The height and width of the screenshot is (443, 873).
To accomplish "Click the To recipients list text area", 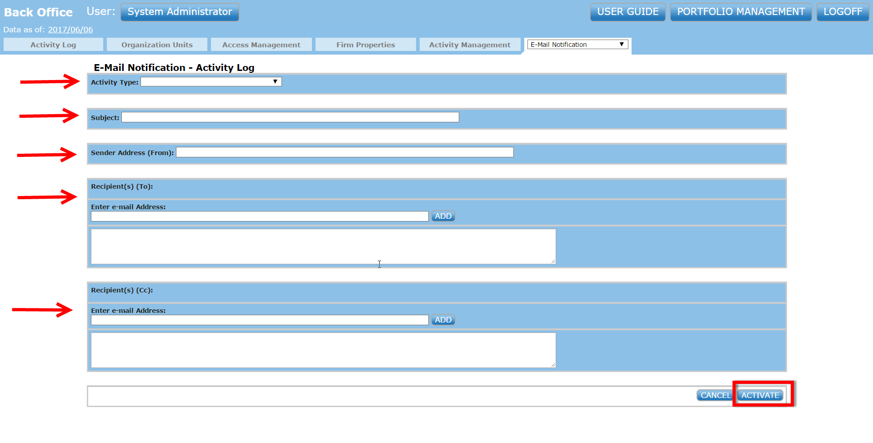I will (323, 246).
